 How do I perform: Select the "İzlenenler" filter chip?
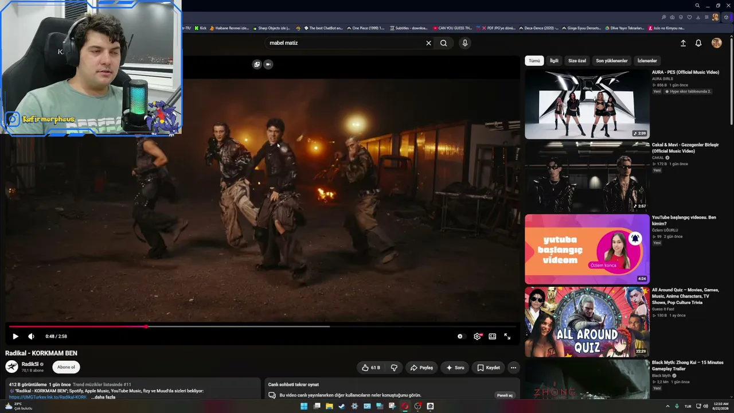pyautogui.click(x=647, y=61)
